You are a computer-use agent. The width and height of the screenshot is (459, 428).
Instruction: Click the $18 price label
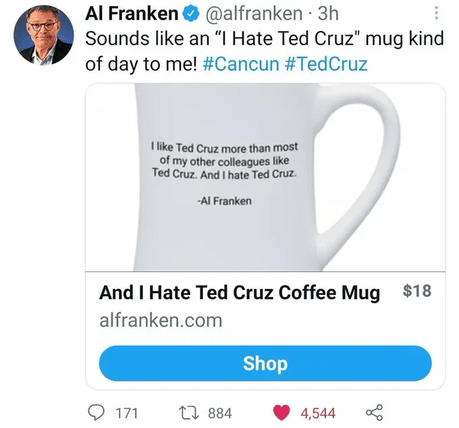point(416,292)
